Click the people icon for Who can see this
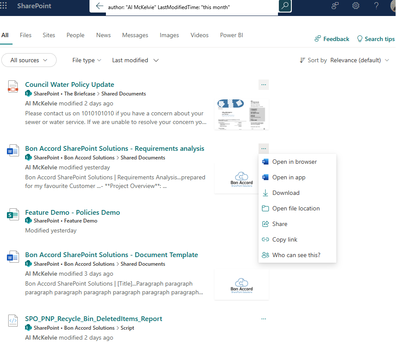Screen dimensions: 396x350 click(265, 255)
